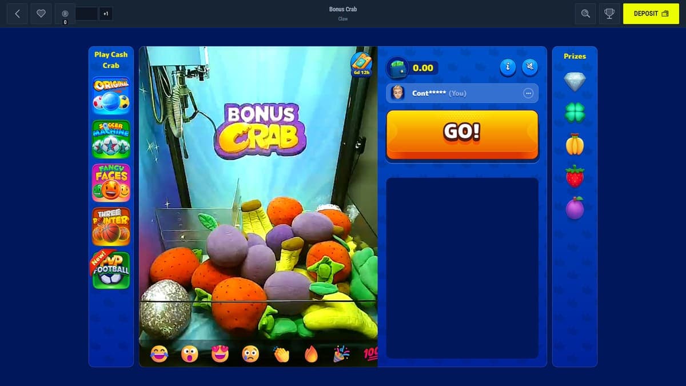Go back using the left arrow icon
The width and height of the screenshot is (686, 386).
point(17,14)
